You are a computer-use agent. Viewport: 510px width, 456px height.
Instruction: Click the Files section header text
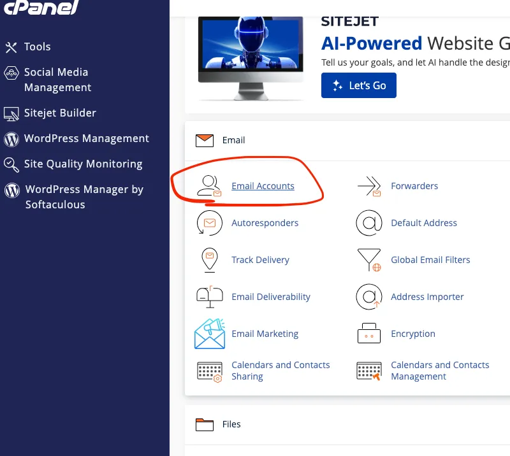tap(231, 424)
